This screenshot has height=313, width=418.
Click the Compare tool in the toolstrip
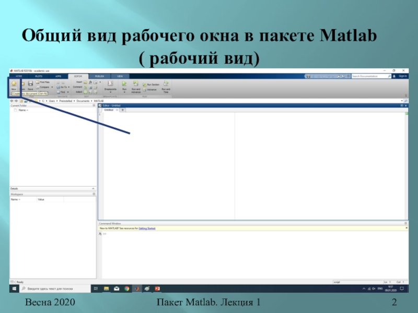tap(43, 87)
